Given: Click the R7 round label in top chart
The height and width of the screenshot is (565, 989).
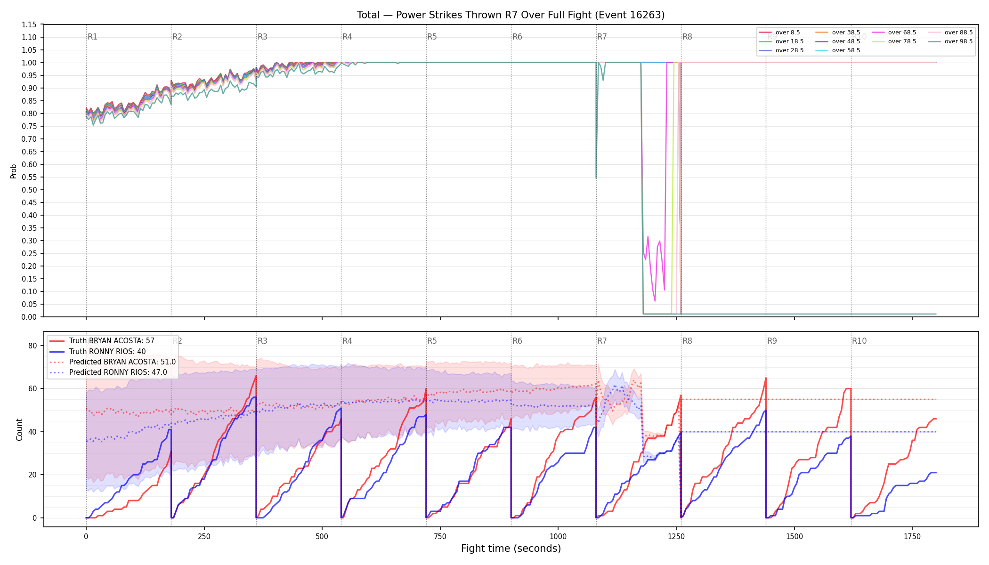Looking at the screenshot, I should point(602,37).
